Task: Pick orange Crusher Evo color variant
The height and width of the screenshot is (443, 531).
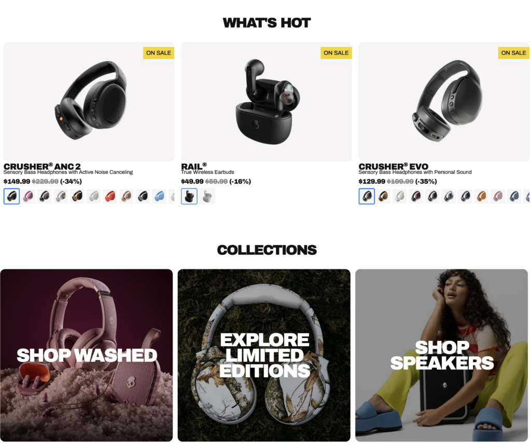Action: point(482,196)
